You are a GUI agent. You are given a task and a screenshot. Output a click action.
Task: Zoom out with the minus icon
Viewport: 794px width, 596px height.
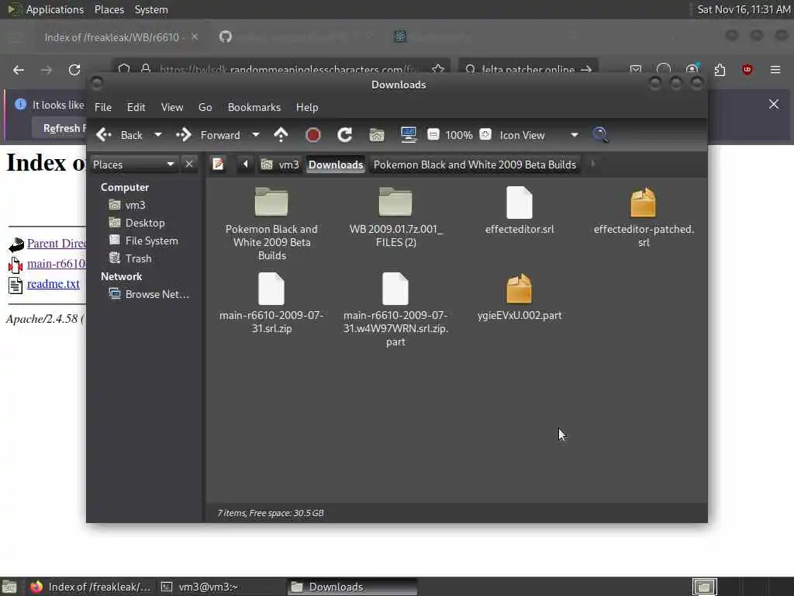coord(433,134)
